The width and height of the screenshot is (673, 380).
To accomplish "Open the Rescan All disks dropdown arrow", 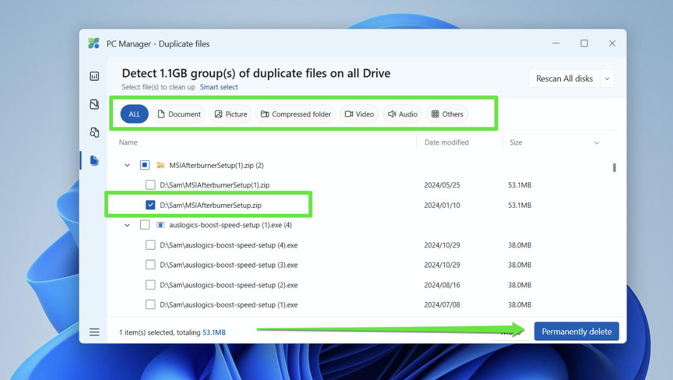I will [x=607, y=78].
